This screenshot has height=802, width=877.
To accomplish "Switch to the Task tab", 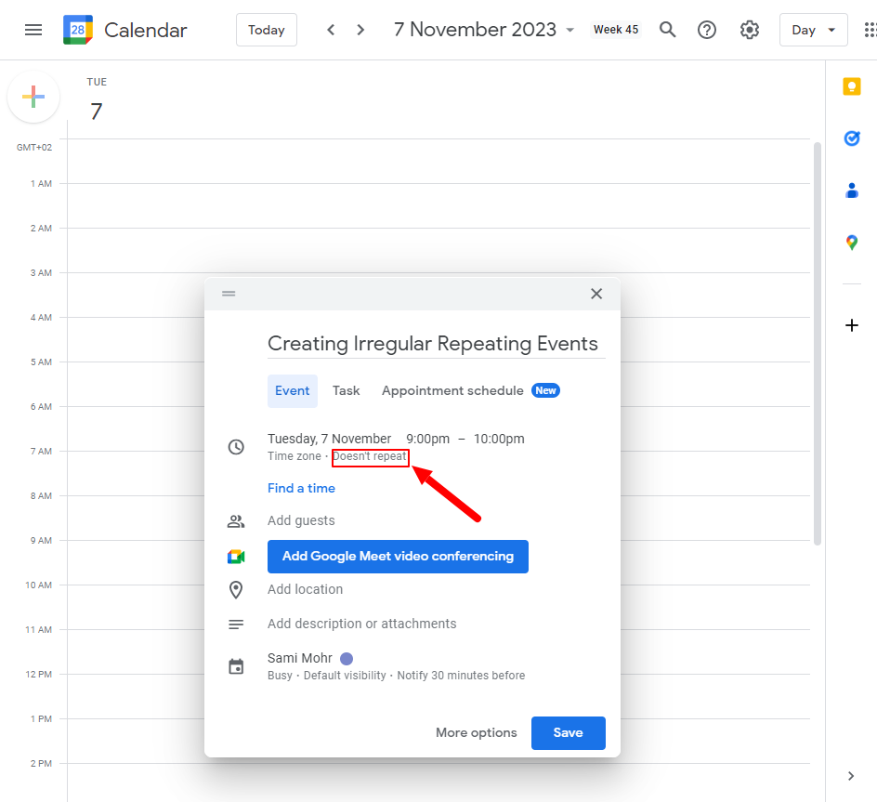I will click(x=346, y=390).
